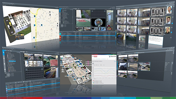Image resolution: width=176 pixels, height=99 pixels.
Task: Select the first operator portrait in top-right window
Action: tap(169, 10)
